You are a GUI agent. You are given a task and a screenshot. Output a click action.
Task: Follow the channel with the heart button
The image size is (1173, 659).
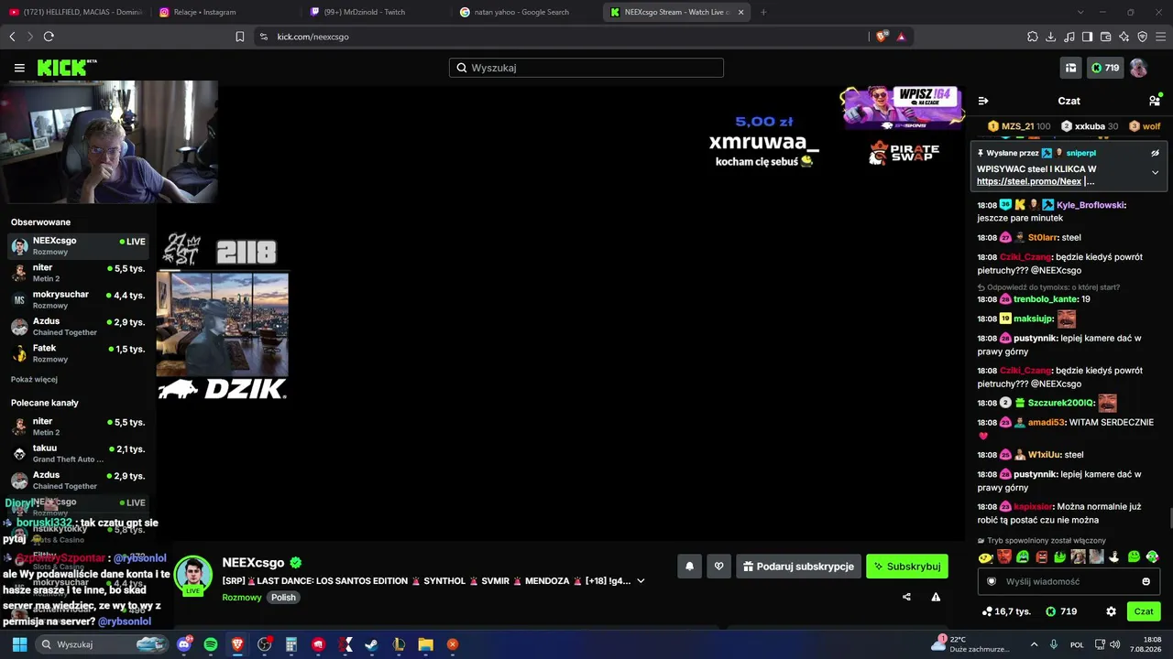[718, 567]
